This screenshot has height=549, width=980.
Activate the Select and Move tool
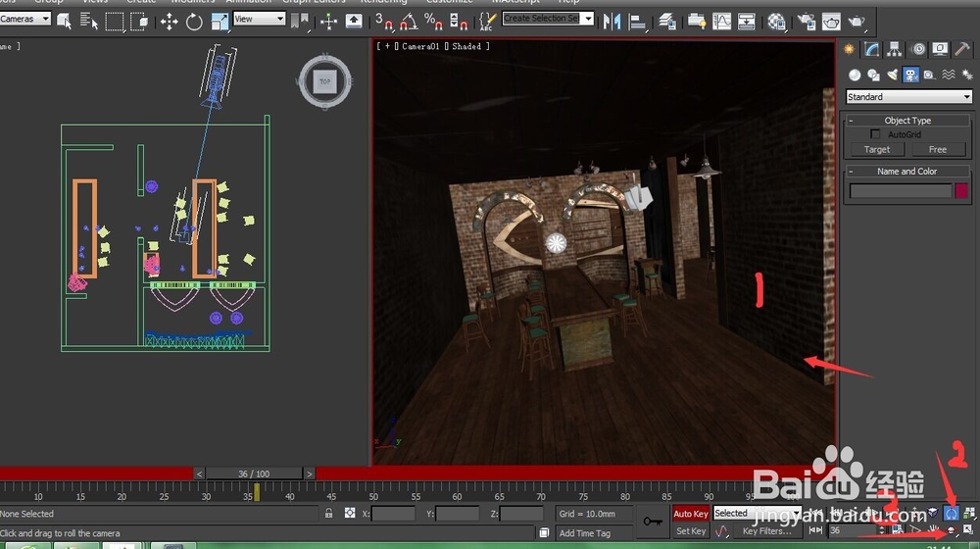tap(169, 22)
